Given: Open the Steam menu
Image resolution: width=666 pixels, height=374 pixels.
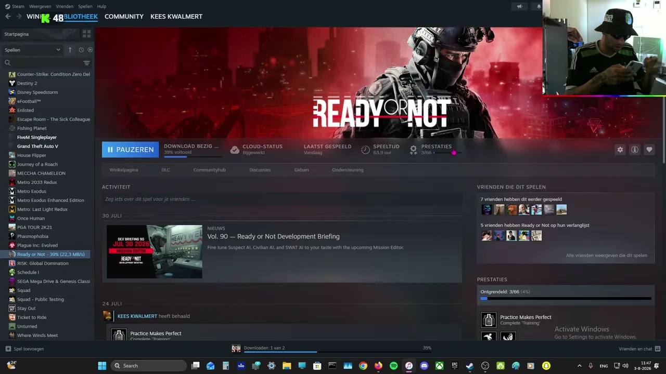Looking at the screenshot, I should (18, 7).
